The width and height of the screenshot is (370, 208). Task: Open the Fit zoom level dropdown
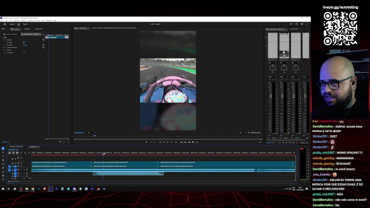91,133
